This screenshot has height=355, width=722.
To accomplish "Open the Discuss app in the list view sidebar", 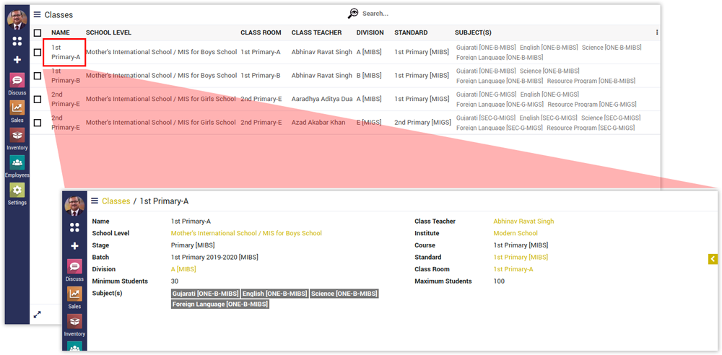I will pyautogui.click(x=17, y=82).
